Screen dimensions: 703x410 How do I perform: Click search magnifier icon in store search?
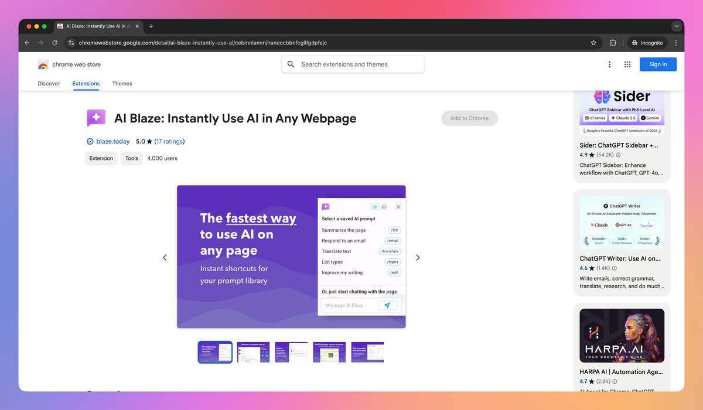point(291,64)
